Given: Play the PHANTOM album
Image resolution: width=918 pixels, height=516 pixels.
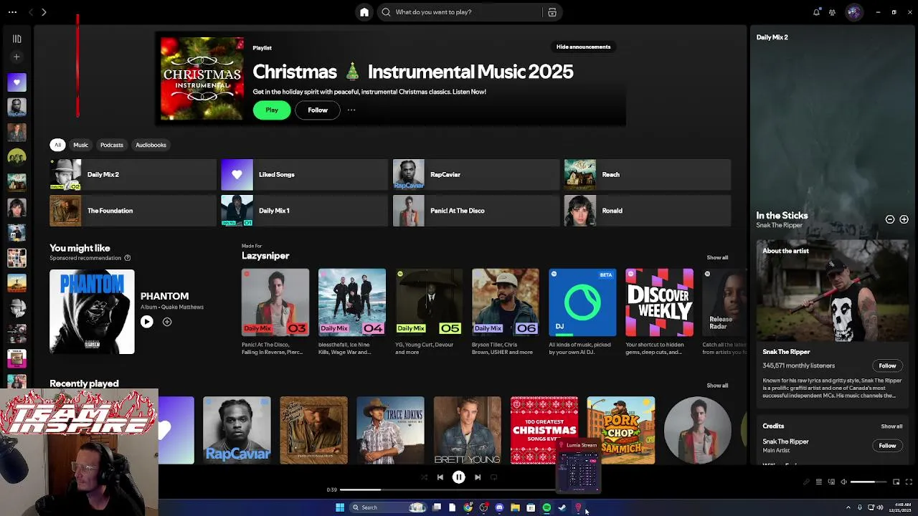Looking at the screenshot, I should tap(146, 322).
